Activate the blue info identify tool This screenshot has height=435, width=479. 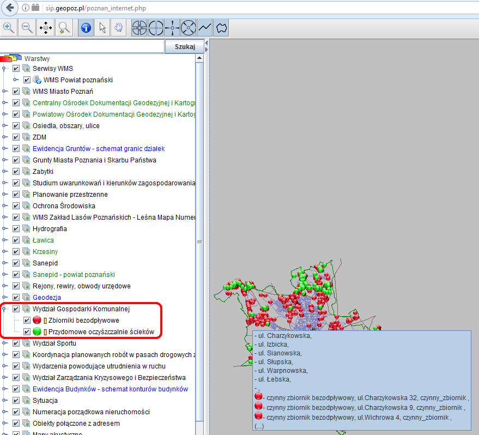pyautogui.click(x=86, y=27)
